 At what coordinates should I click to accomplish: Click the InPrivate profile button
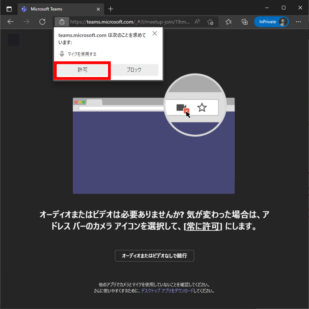click(271, 22)
